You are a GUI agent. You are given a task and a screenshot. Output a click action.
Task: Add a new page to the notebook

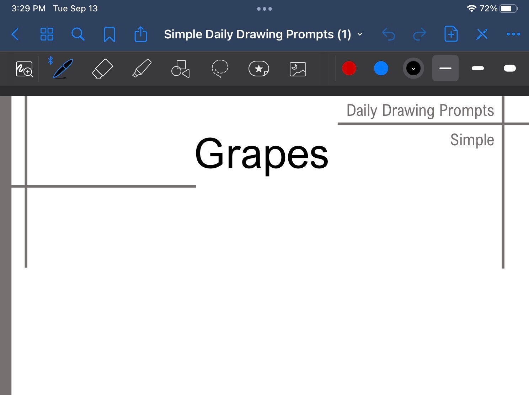450,34
